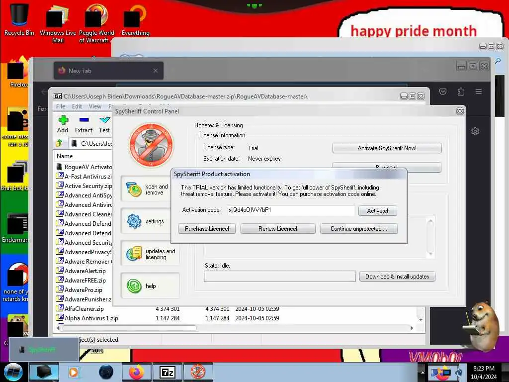Click new tab page settings gear
Image resolution: width=509 pixels, height=382 pixels.
(x=475, y=131)
